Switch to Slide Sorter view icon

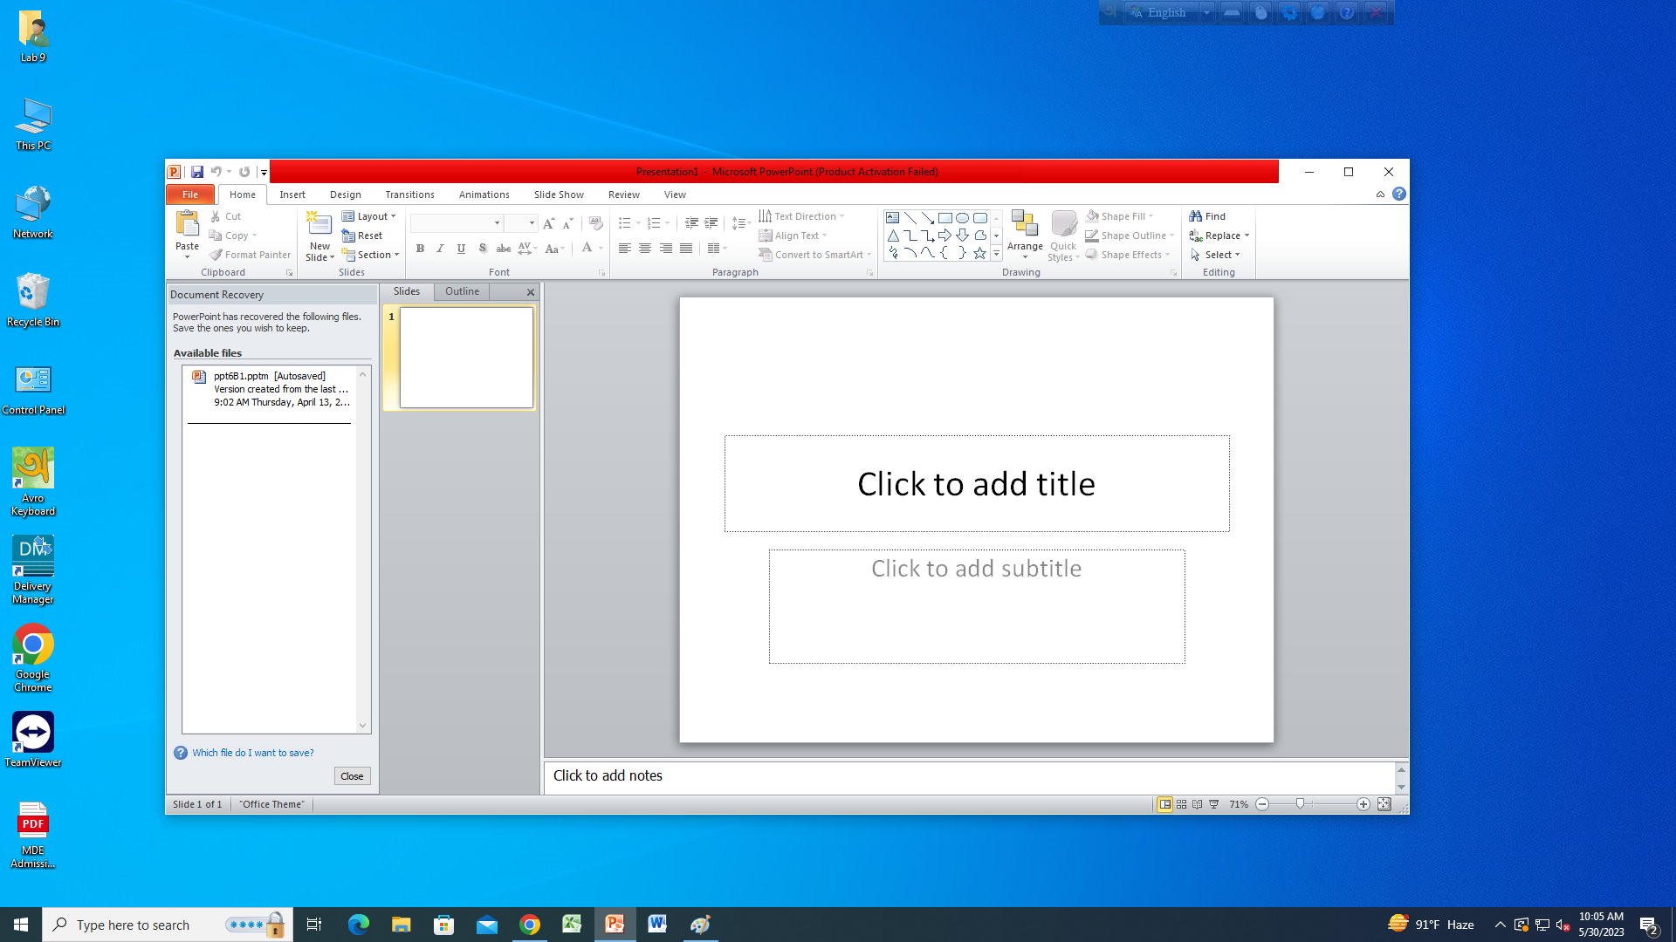(x=1181, y=804)
